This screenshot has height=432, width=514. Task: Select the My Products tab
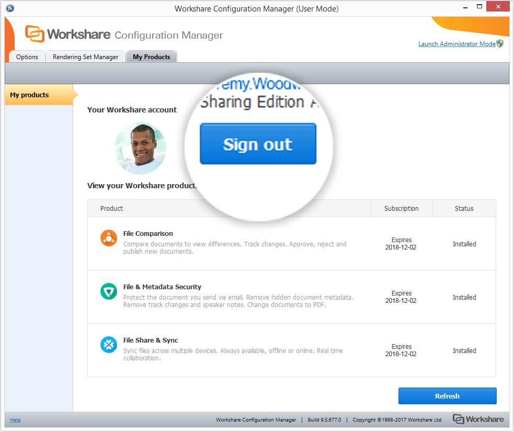[152, 57]
